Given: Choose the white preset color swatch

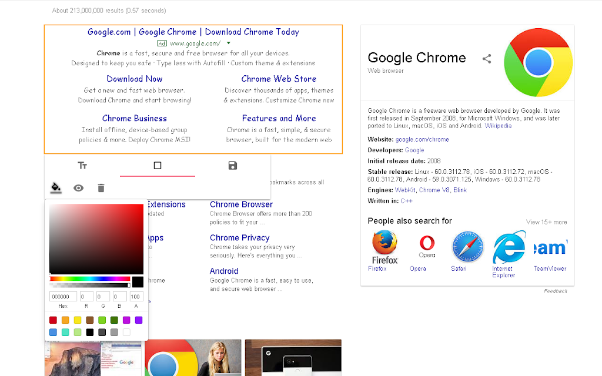Looking at the screenshot, I should tap(126, 333).
